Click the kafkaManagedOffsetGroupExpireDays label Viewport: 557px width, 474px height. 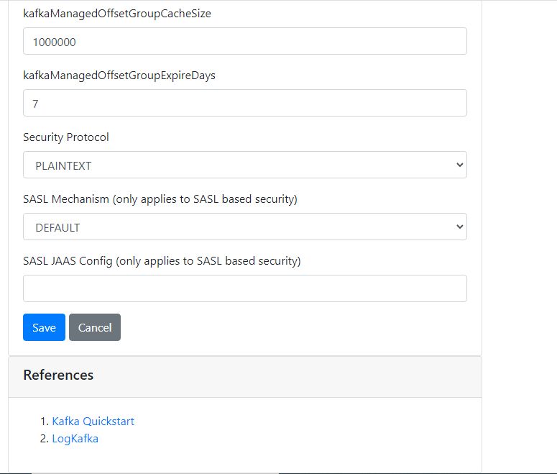(x=119, y=76)
